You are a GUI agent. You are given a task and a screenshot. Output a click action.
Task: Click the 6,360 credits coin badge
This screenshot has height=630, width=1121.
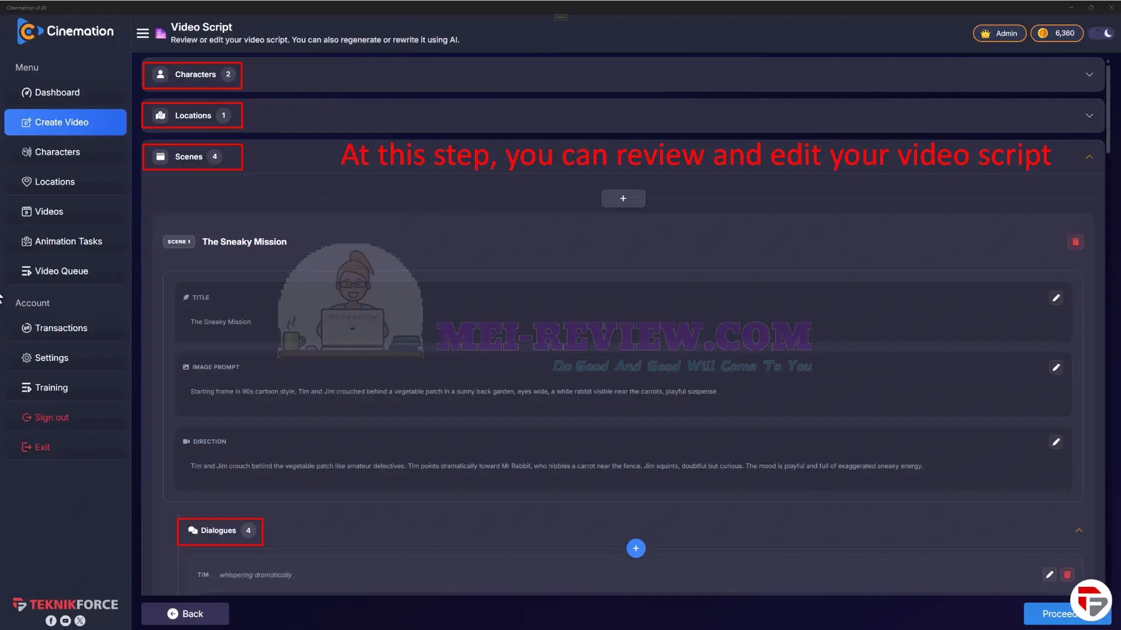1056,33
